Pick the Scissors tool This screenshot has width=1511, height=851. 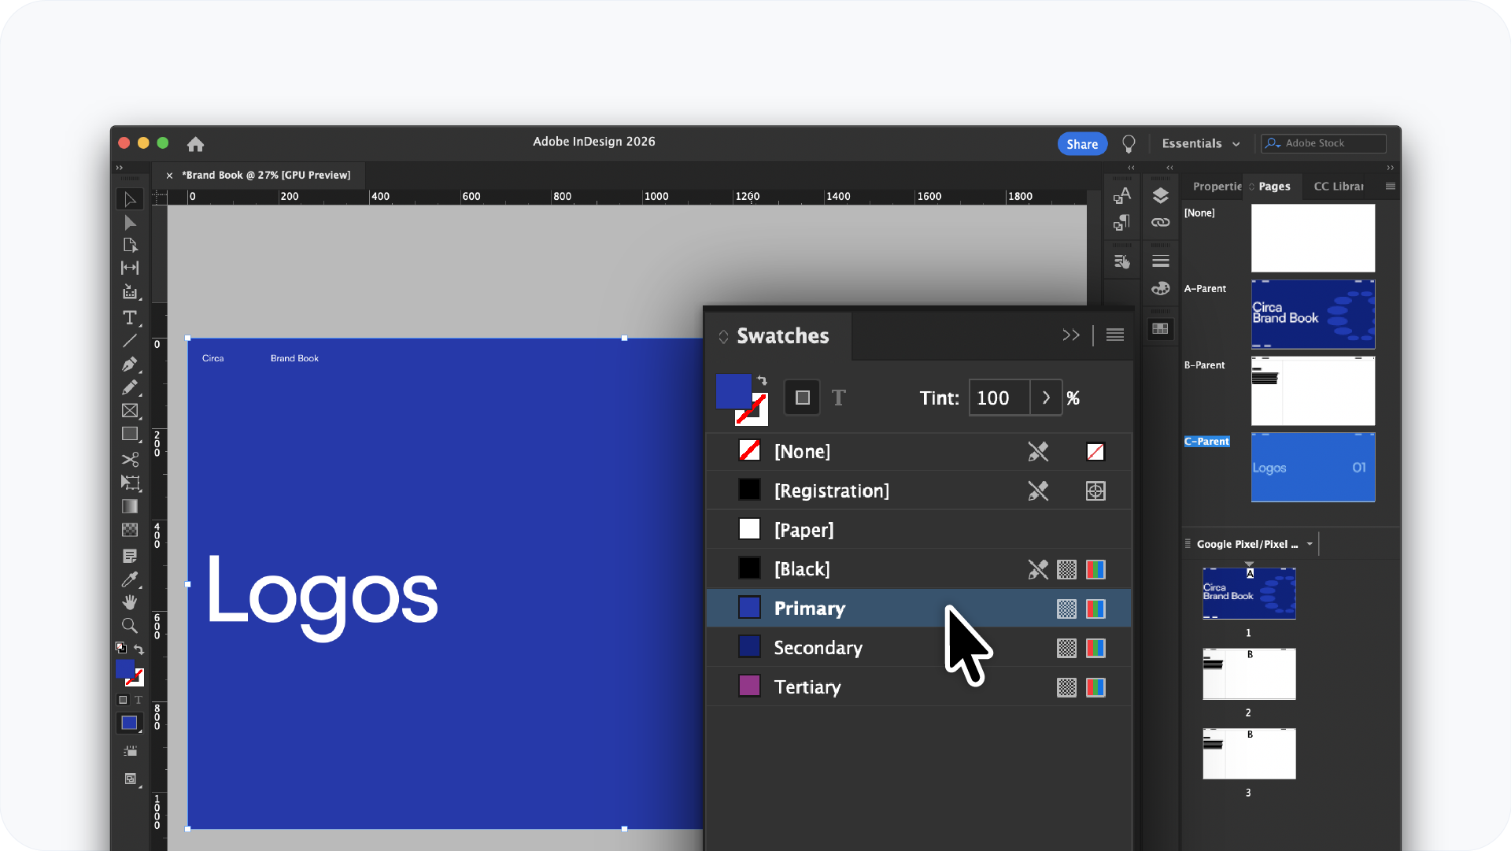[x=130, y=459]
